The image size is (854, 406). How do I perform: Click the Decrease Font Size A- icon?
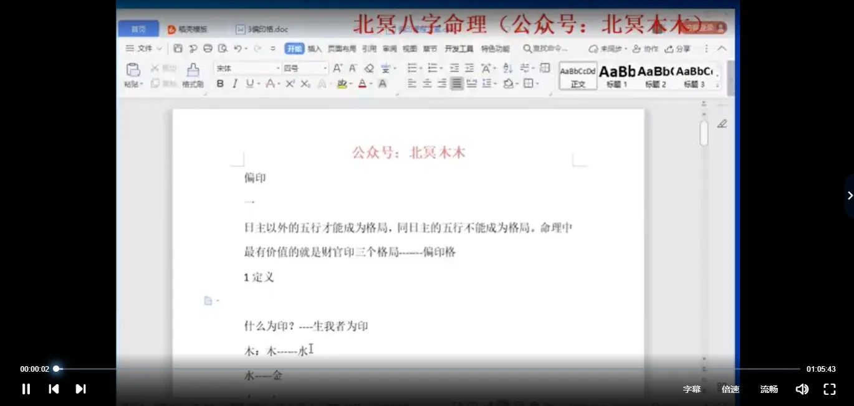[353, 68]
